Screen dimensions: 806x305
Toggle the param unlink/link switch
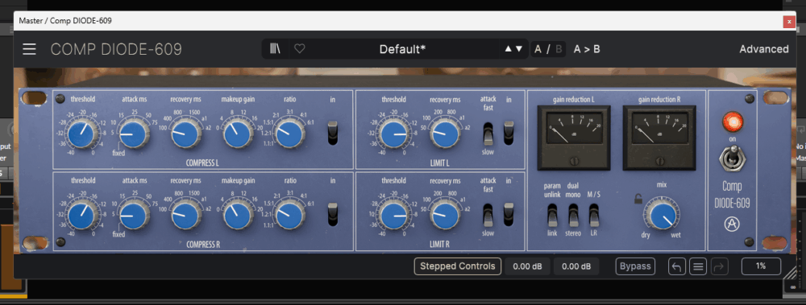click(x=552, y=215)
